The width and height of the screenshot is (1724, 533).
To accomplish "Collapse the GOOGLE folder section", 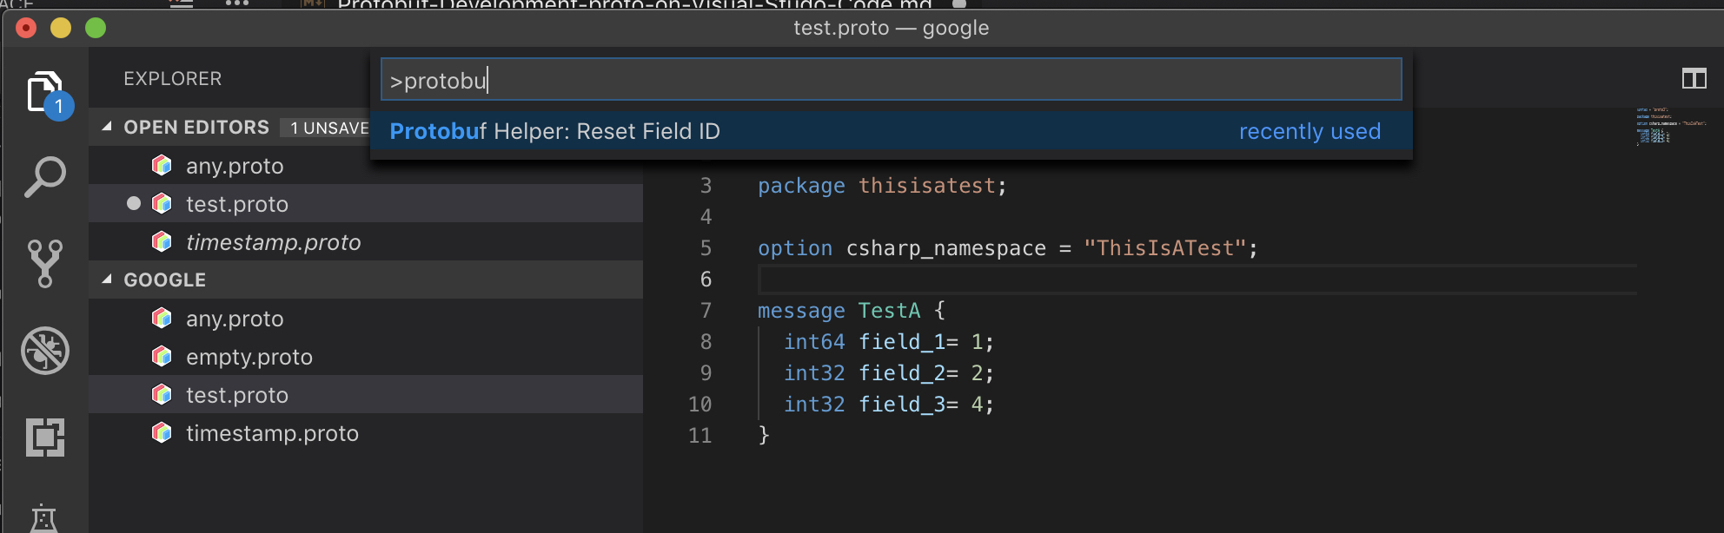I will [107, 280].
